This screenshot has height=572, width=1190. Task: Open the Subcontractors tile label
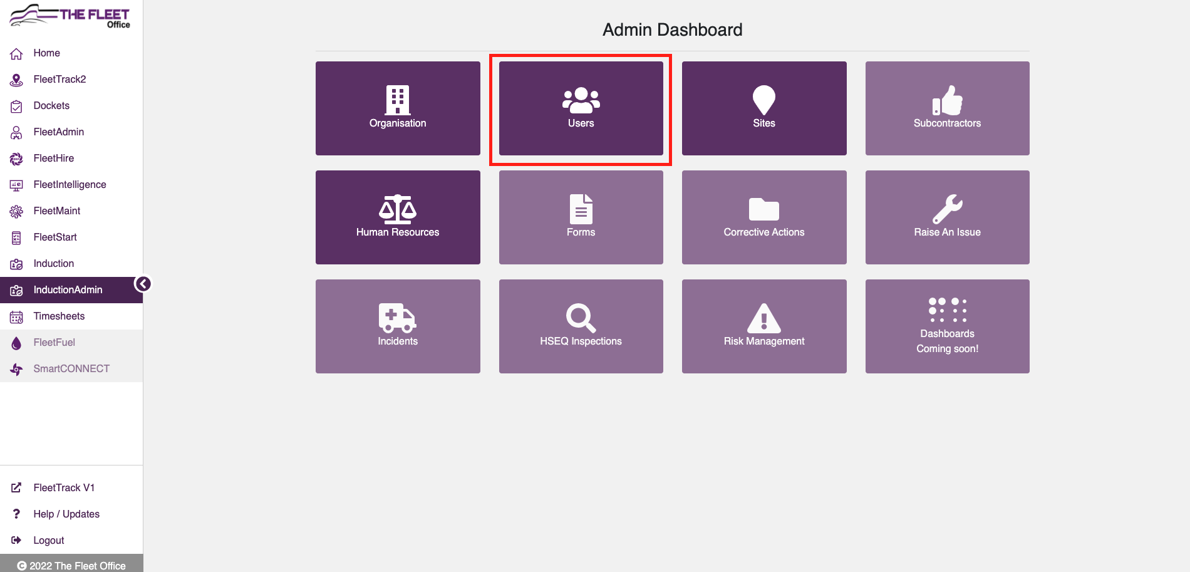(x=948, y=123)
